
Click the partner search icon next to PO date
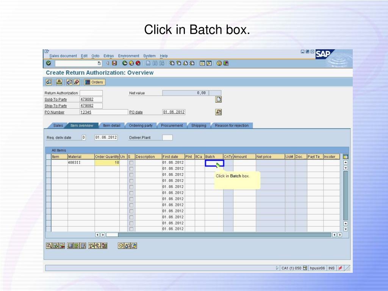[218, 112]
